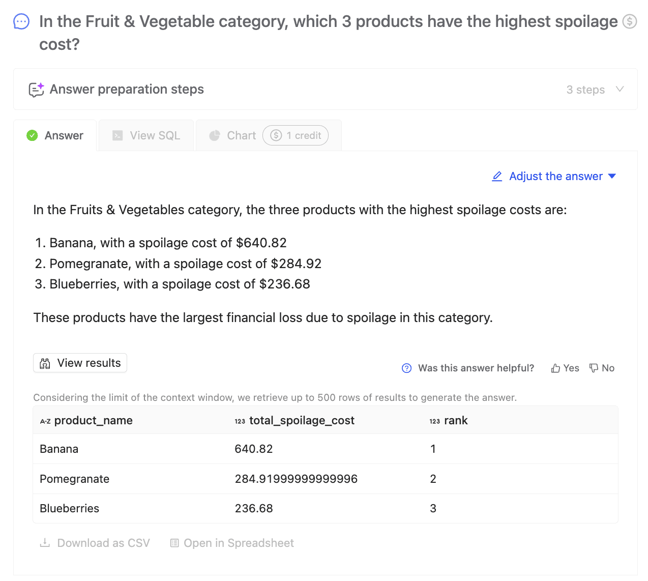
Task: Download results as CSV
Action: click(x=95, y=543)
